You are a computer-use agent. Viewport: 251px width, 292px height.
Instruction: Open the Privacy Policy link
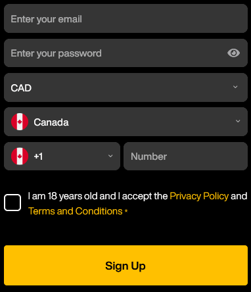pyautogui.click(x=199, y=196)
